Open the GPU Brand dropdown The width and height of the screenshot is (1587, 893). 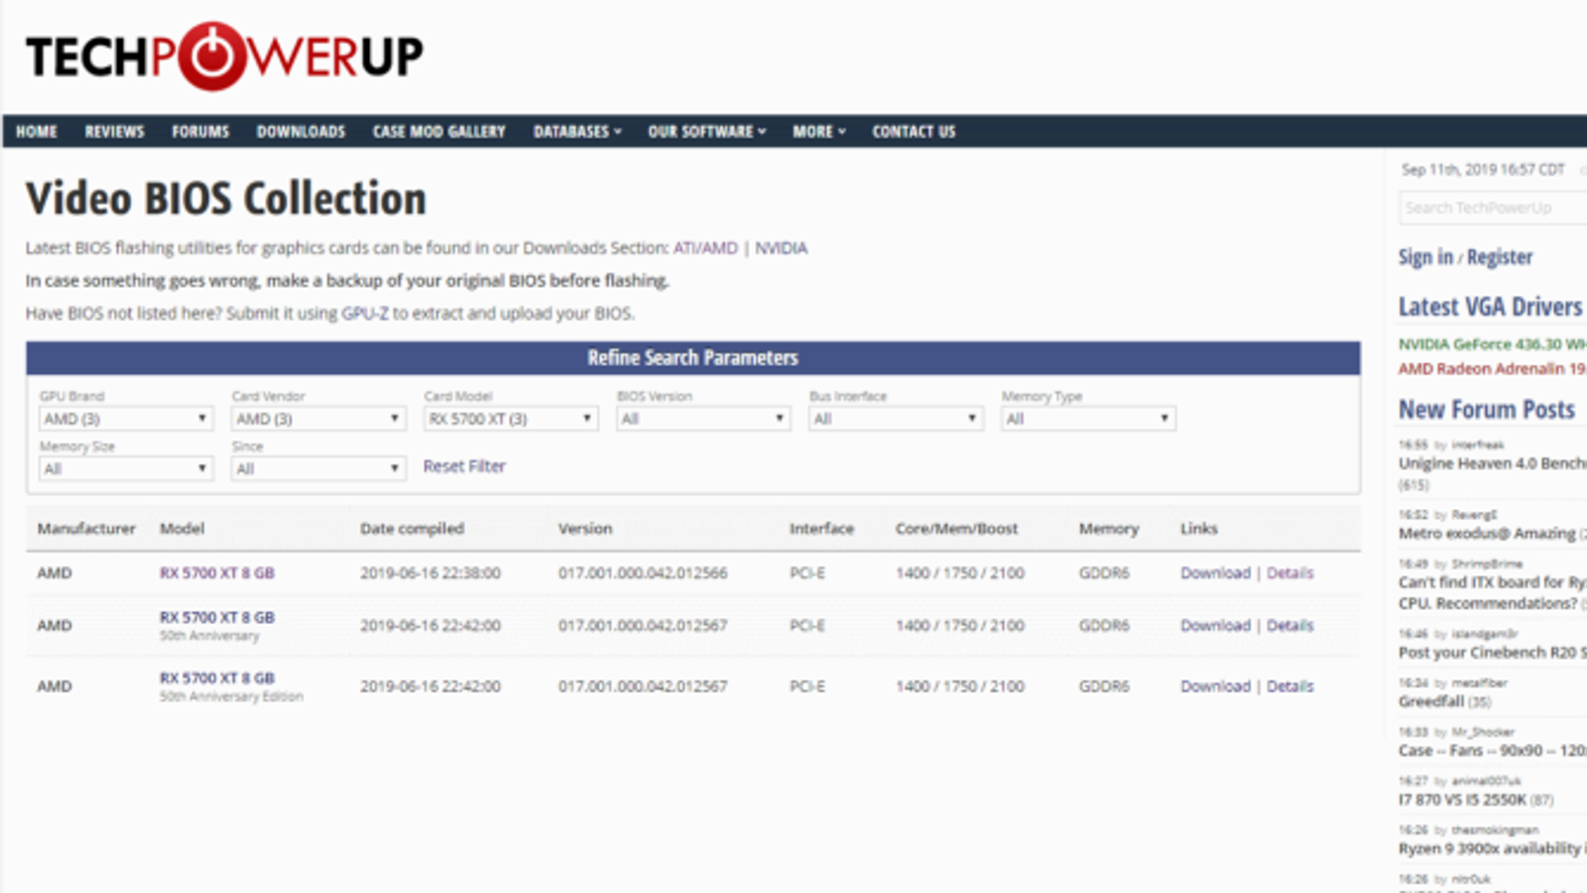(125, 419)
